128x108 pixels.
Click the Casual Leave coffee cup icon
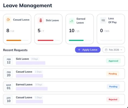point(8,19)
